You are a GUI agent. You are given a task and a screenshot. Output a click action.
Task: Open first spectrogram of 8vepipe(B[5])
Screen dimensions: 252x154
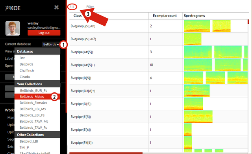tap(193, 78)
